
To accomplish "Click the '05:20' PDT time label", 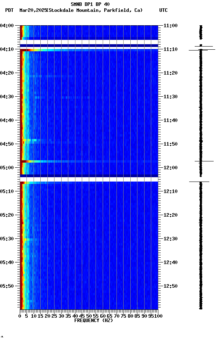I will [7, 215].
